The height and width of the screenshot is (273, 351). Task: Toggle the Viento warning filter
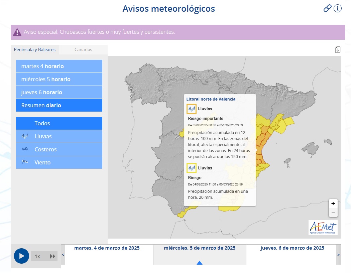tap(59, 162)
